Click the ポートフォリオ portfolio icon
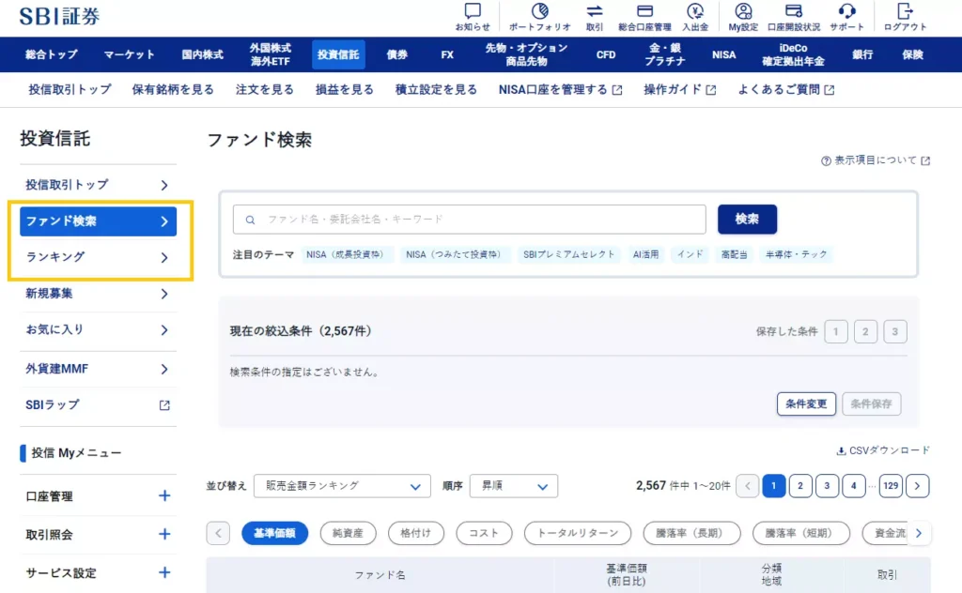This screenshot has width=962, height=593. point(539,12)
